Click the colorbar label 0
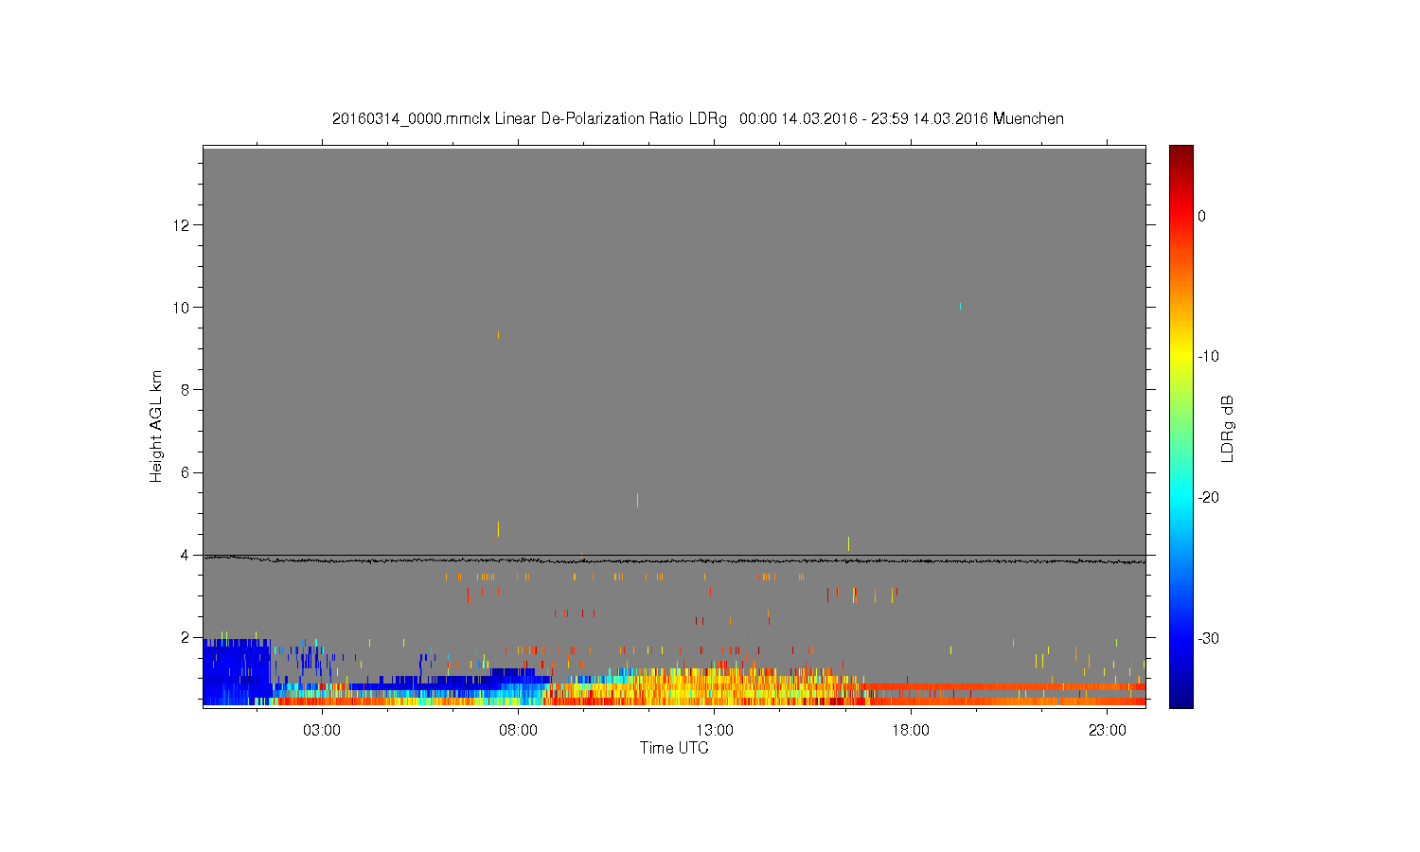1420x852 pixels. coord(1202,216)
